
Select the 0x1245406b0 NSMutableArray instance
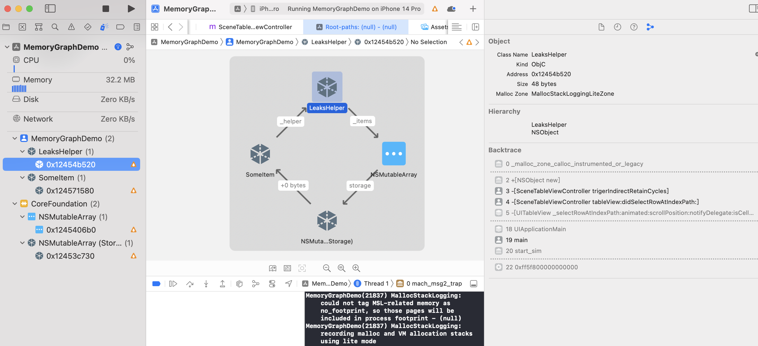coord(71,230)
